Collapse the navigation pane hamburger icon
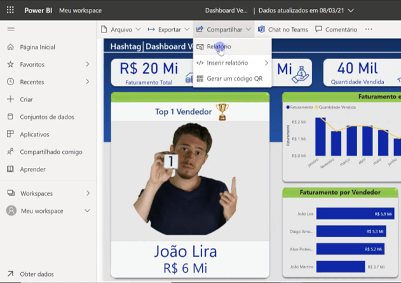This screenshot has width=401, height=283. pyautogui.click(x=11, y=29)
